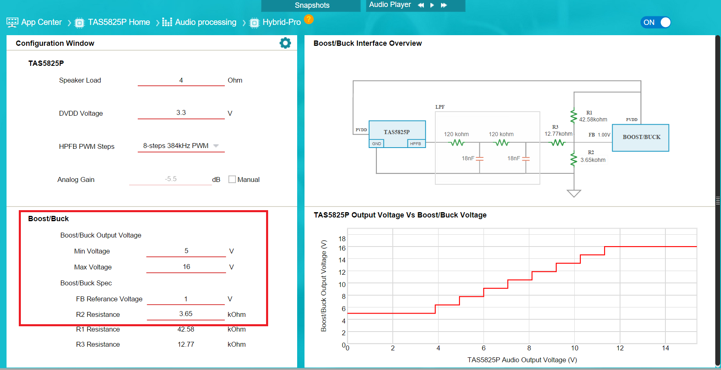Click the Boost/Buck Interface Overview heading
The width and height of the screenshot is (721, 370).
tap(367, 43)
